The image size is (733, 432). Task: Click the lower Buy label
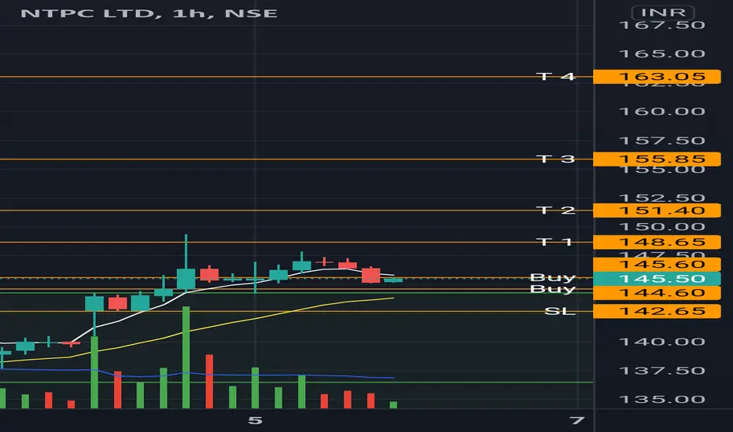(553, 289)
